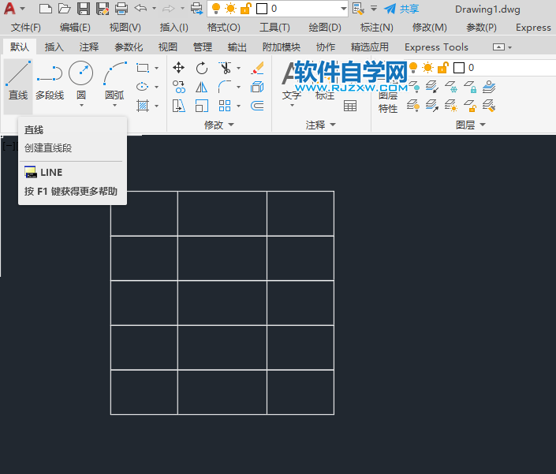Click the Copy objects tool
The image size is (556, 474).
tap(179, 87)
